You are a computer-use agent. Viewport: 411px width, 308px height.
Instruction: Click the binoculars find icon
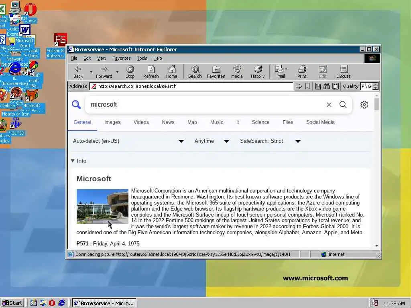(327, 86)
